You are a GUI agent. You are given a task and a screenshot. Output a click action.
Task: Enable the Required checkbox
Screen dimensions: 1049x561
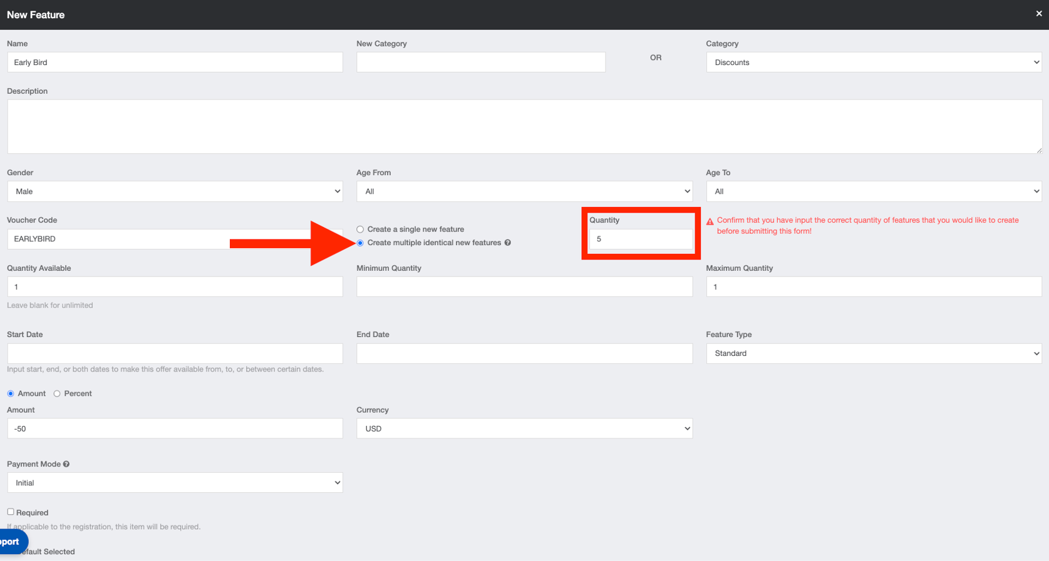pyautogui.click(x=11, y=512)
